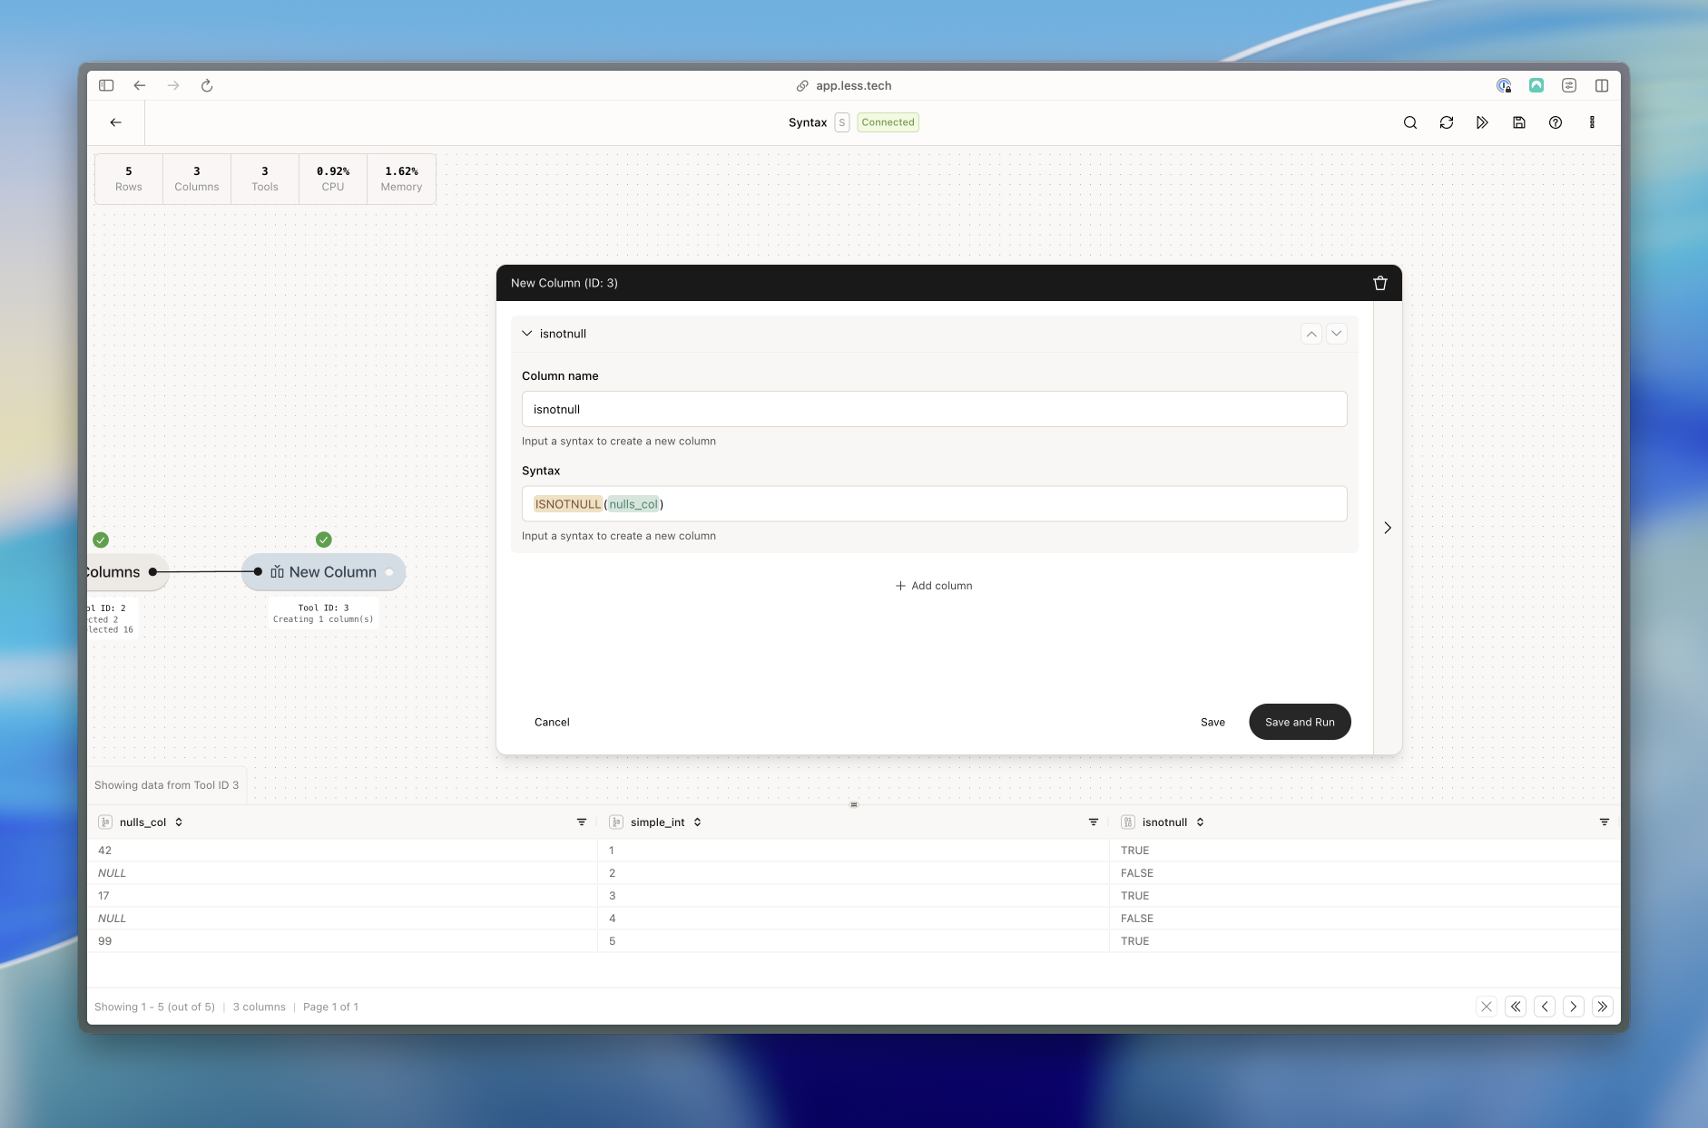Viewport: 1708px width, 1128px height.
Task: Open the green extension icon in browser toolbar
Action: [x=1536, y=85]
